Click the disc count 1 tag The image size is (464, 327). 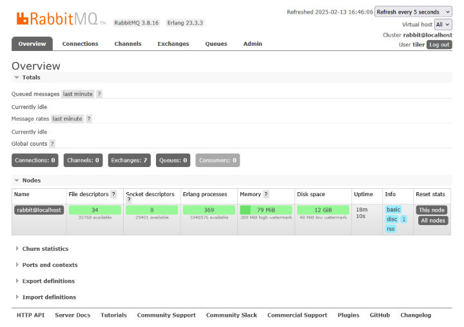403,219
